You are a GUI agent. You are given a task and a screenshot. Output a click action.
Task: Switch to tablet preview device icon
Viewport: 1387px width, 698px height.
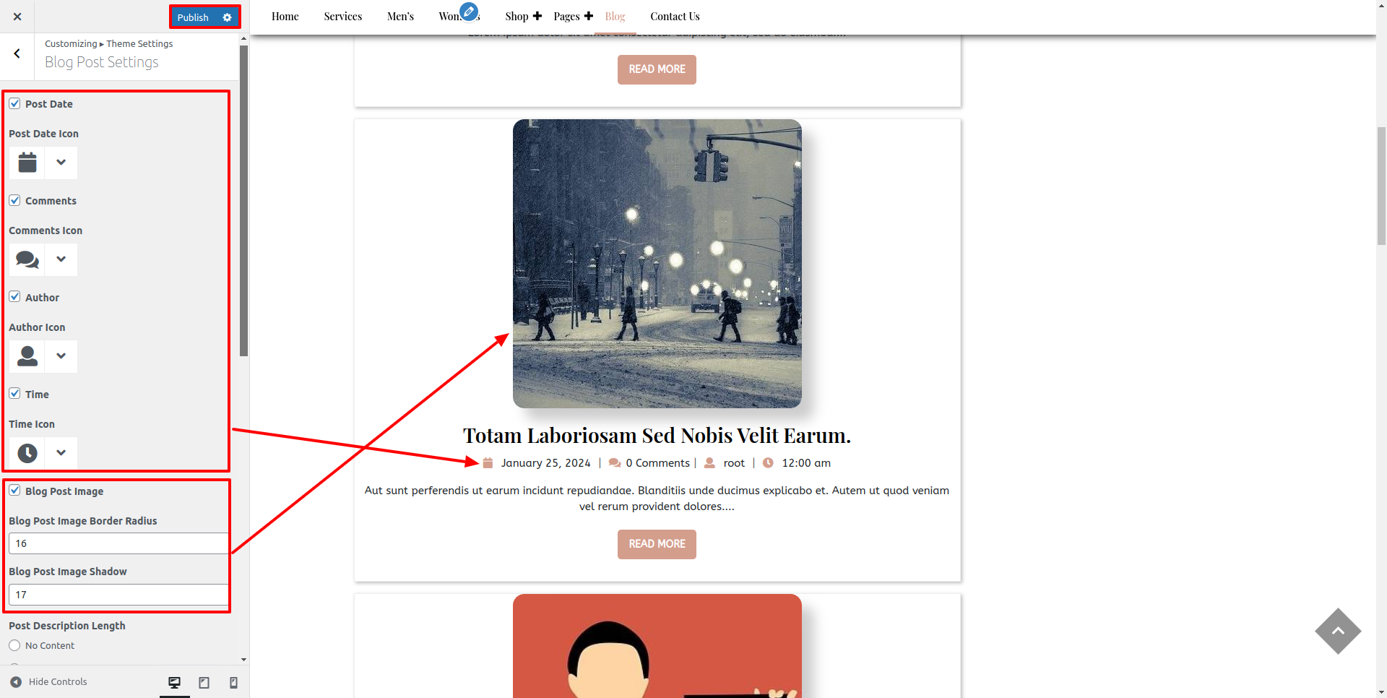coord(204,683)
